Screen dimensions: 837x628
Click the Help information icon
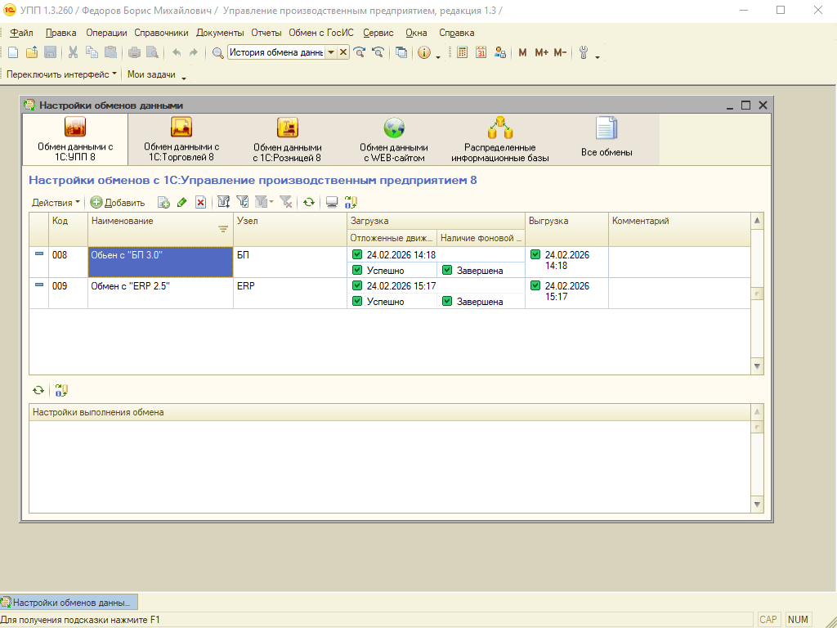[x=424, y=52]
